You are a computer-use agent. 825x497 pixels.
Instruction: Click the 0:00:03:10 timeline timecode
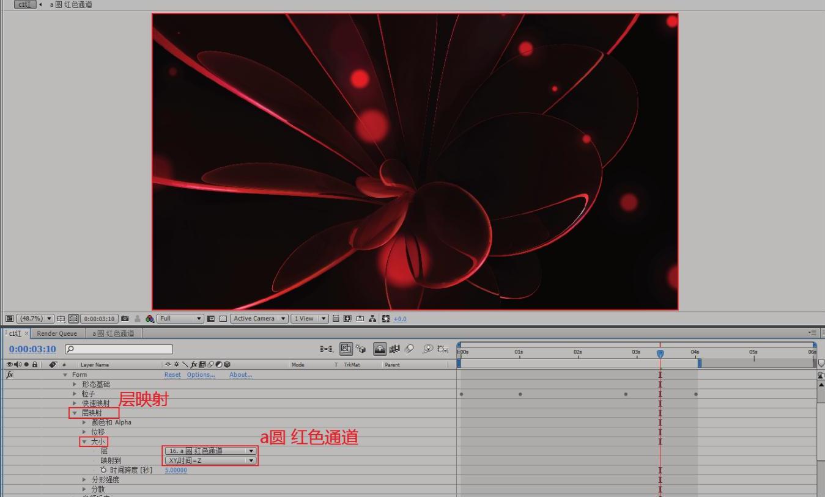point(32,349)
